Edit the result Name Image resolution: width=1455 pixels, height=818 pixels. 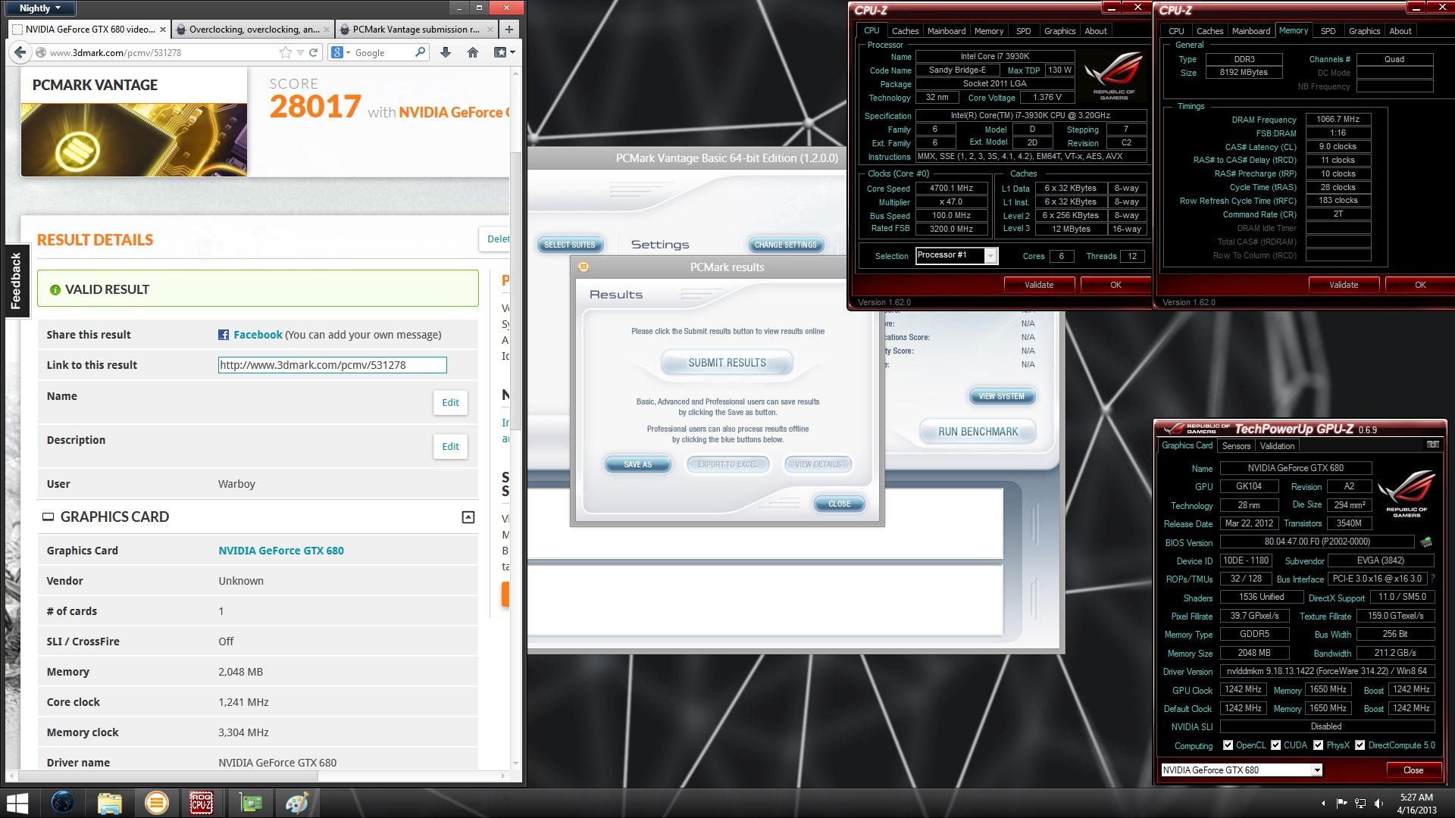pos(450,402)
